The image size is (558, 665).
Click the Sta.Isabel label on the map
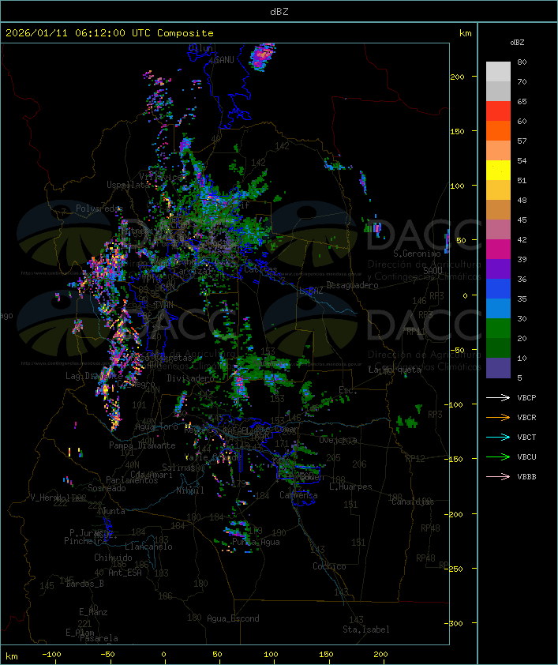point(365,629)
